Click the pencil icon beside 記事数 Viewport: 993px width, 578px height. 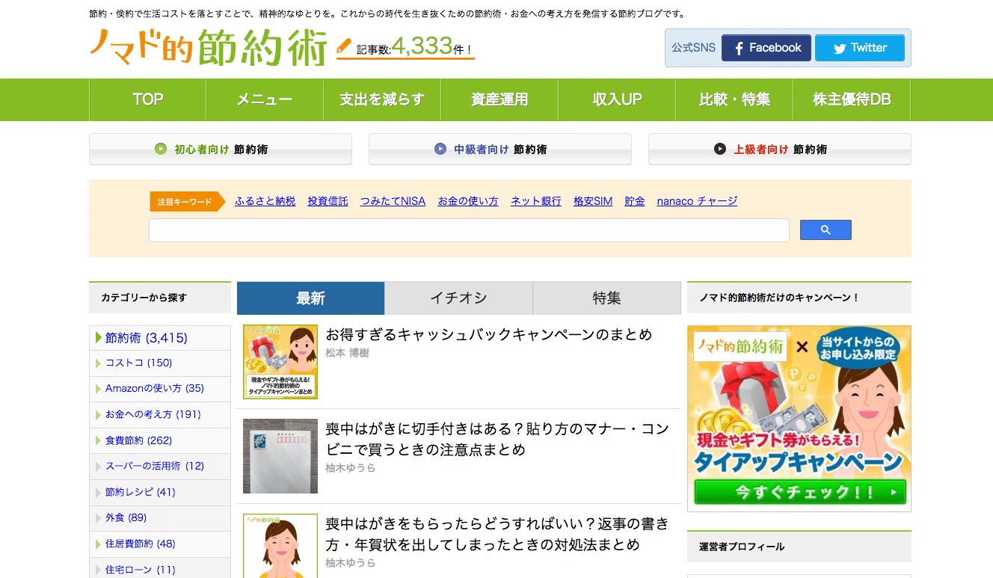[344, 47]
